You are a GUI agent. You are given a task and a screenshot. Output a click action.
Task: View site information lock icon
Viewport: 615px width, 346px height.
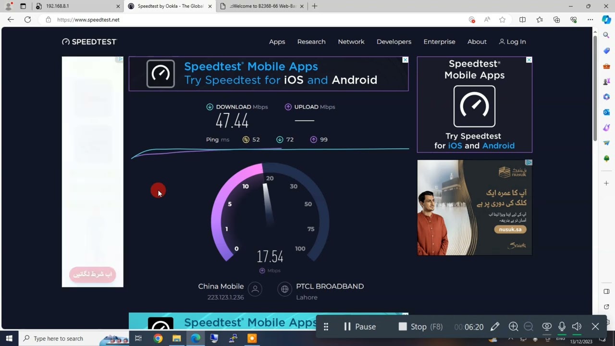click(x=48, y=20)
